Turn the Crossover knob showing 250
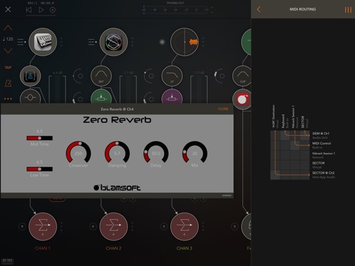Viewport: 355px width, 266px height. (x=78, y=153)
